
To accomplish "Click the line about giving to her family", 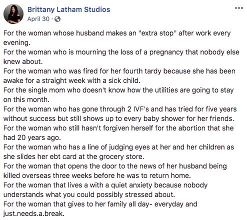I will pos(100,204).
